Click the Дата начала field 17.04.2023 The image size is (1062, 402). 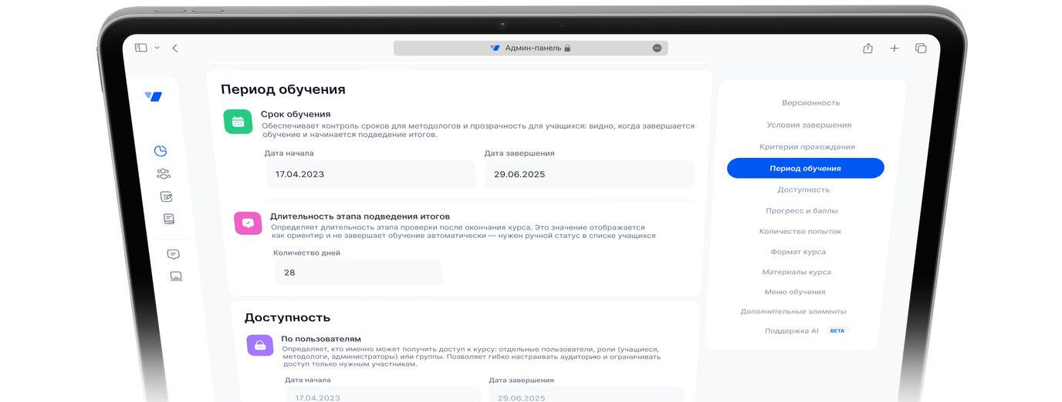click(x=370, y=174)
